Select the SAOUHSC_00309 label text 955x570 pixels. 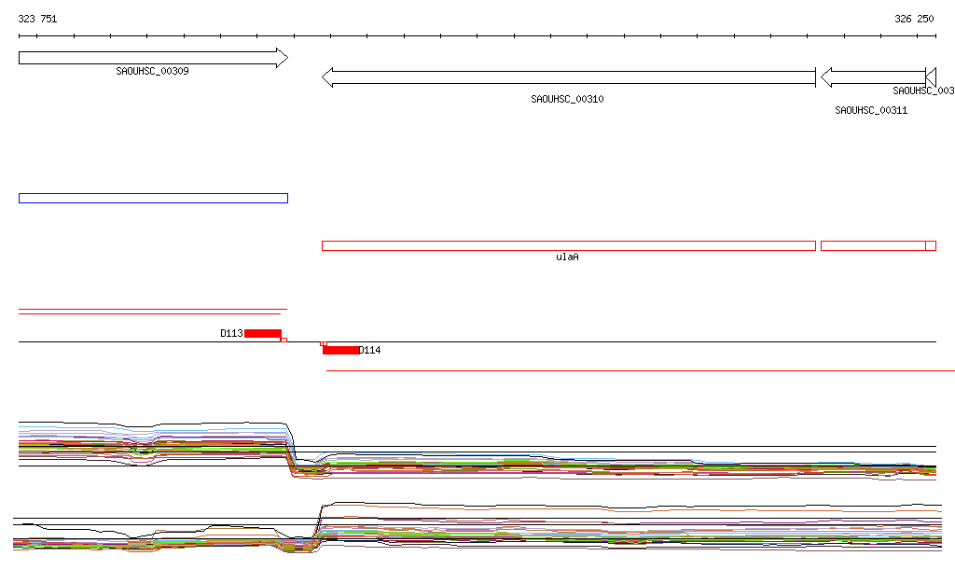point(152,71)
